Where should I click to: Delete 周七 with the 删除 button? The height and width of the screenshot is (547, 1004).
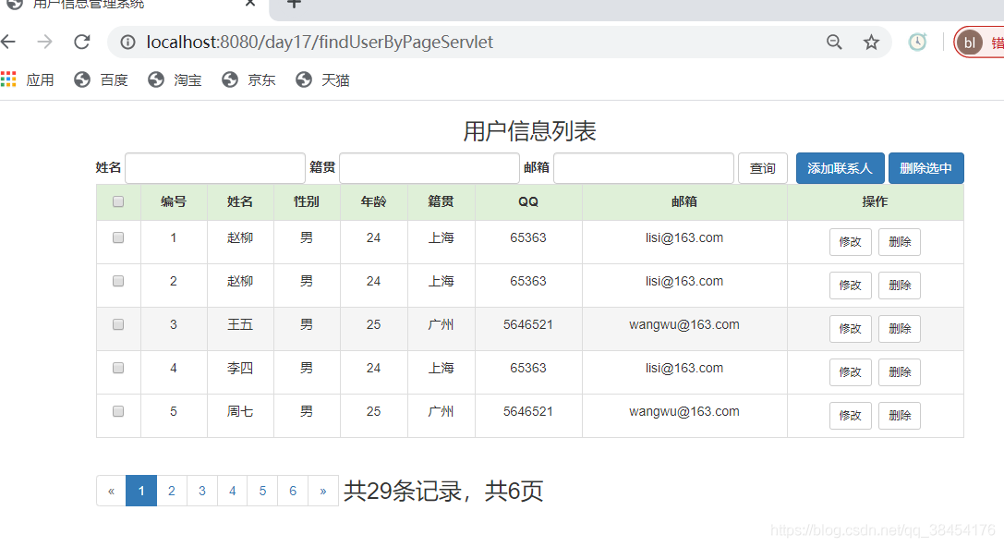900,416
